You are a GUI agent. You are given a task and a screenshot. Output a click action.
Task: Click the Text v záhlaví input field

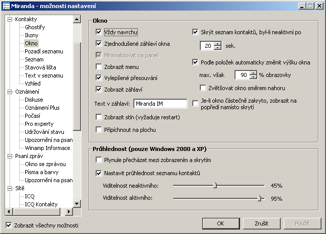(160, 104)
